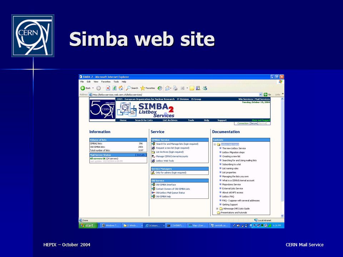Open Old-Listbox Mail Queue Status link
343x257 pixels.
point(170,193)
